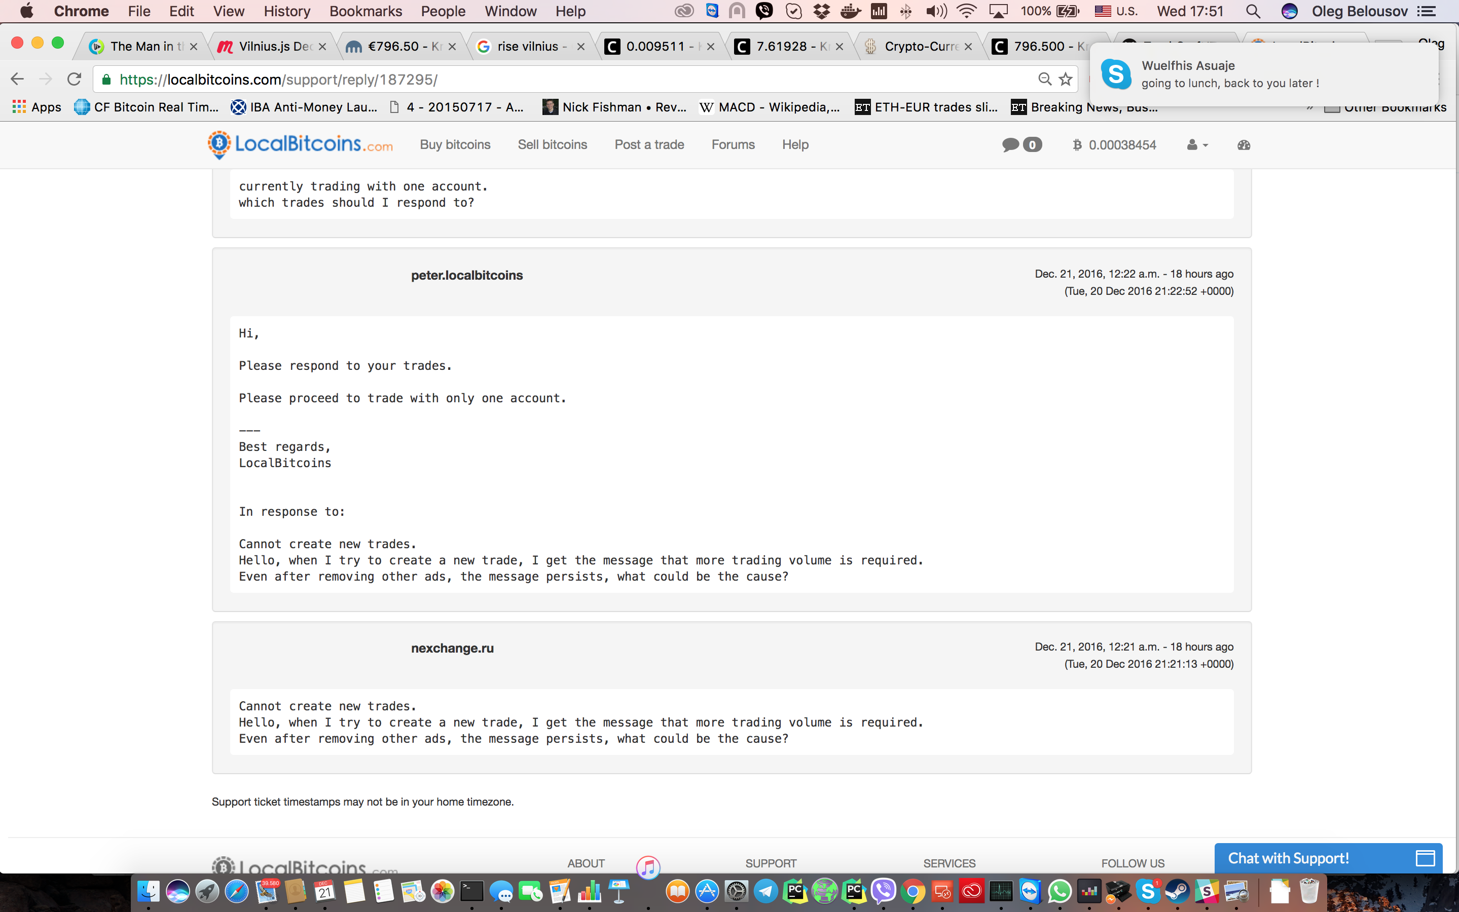Open the Apps bookmarks shortcut

(x=37, y=107)
